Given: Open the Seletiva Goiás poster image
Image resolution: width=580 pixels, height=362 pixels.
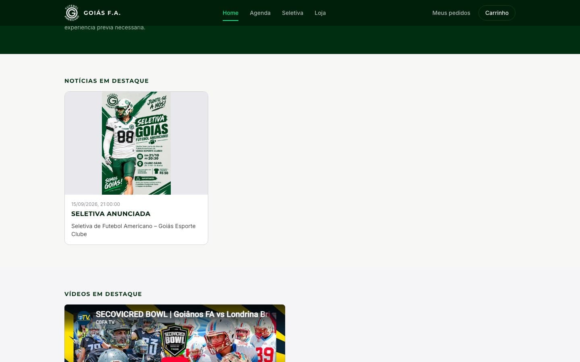Looking at the screenshot, I should pyautogui.click(x=136, y=143).
